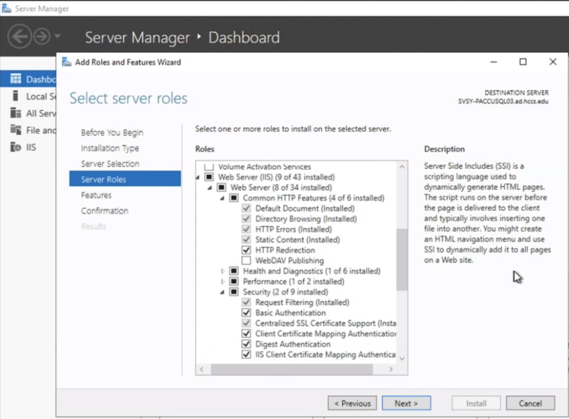The width and height of the screenshot is (569, 419).
Task: Select the Request Filtering (Installed) row
Action: (x=302, y=303)
